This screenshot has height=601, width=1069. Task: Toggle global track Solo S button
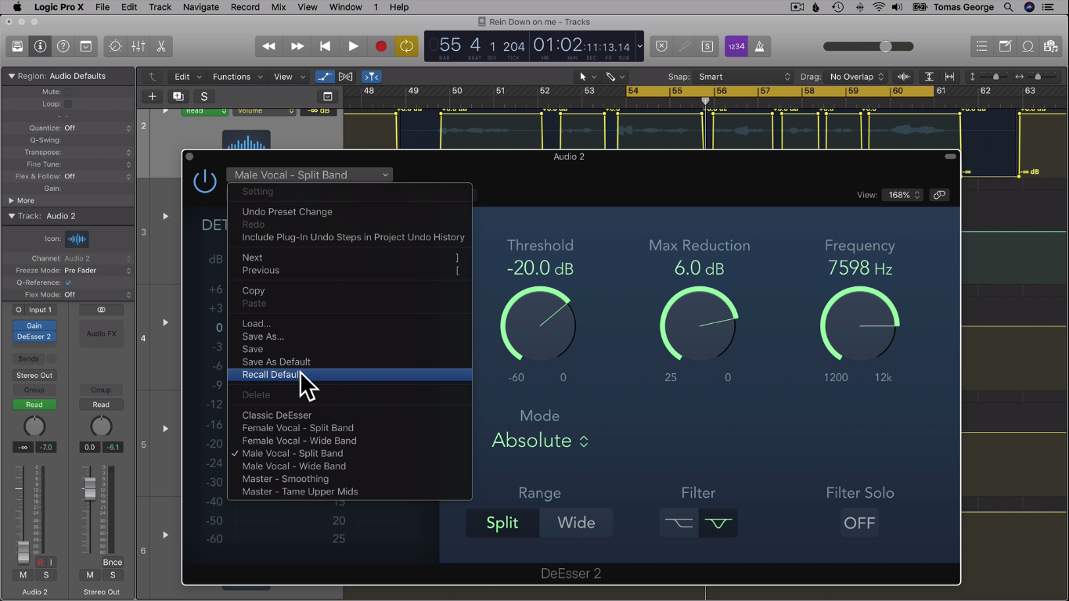pos(204,96)
